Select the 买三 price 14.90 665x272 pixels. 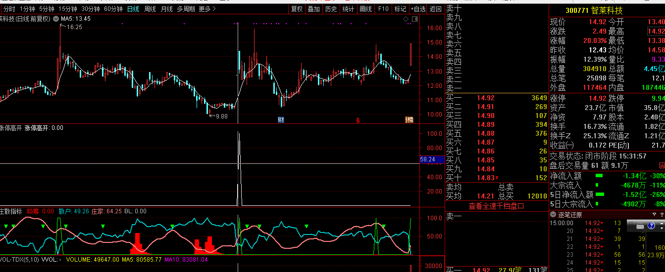point(485,116)
